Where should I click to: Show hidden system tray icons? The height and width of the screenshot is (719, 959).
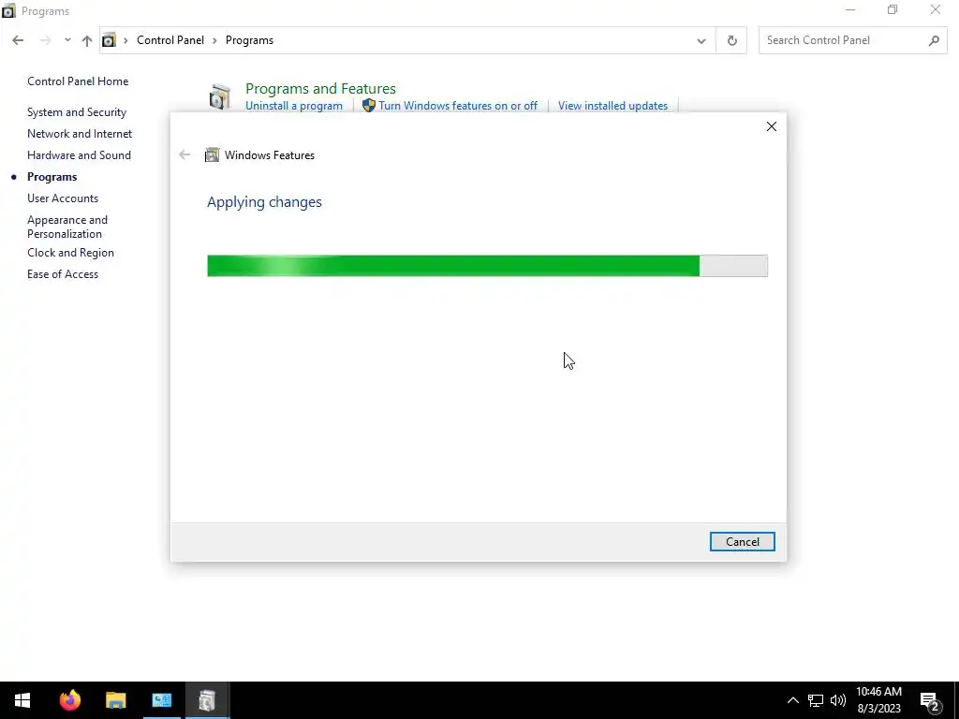(x=792, y=700)
